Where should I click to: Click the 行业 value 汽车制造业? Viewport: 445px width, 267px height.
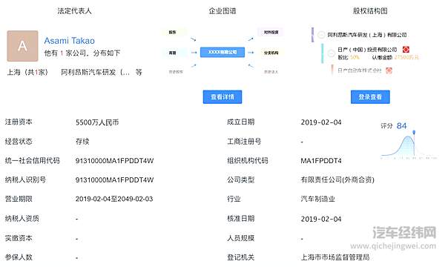click(318, 199)
